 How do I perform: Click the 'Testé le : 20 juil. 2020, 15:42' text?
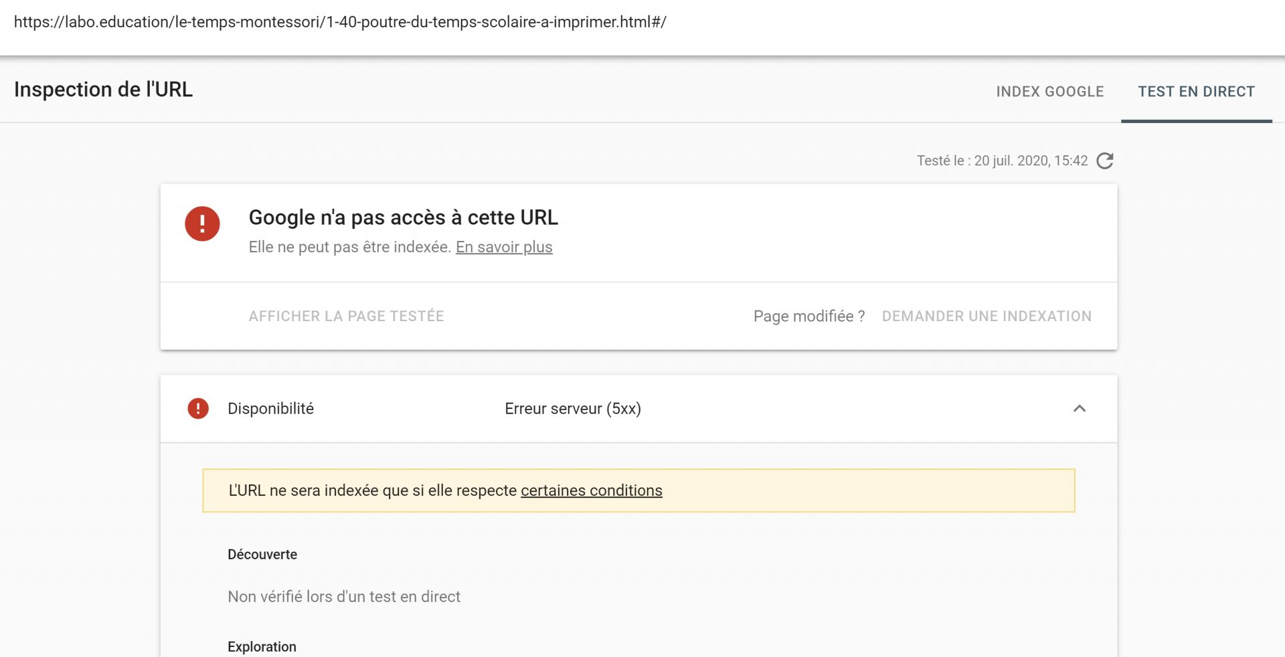click(x=1002, y=161)
